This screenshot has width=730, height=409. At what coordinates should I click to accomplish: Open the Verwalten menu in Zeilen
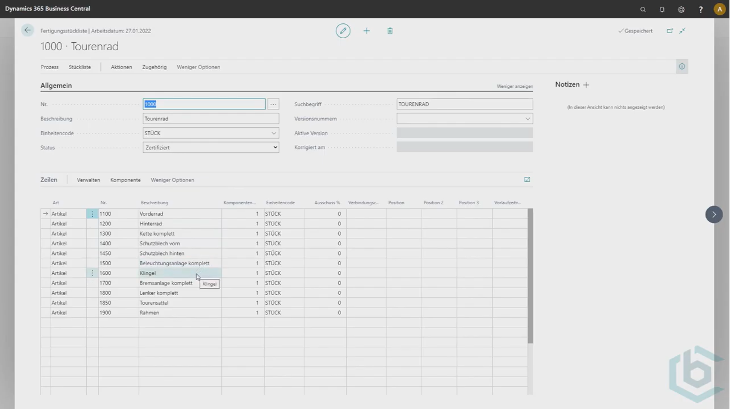[x=88, y=180]
